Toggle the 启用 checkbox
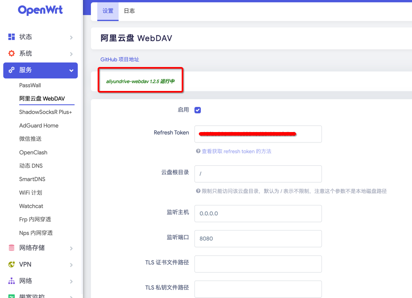The width and height of the screenshot is (412, 298). pos(198,110)
